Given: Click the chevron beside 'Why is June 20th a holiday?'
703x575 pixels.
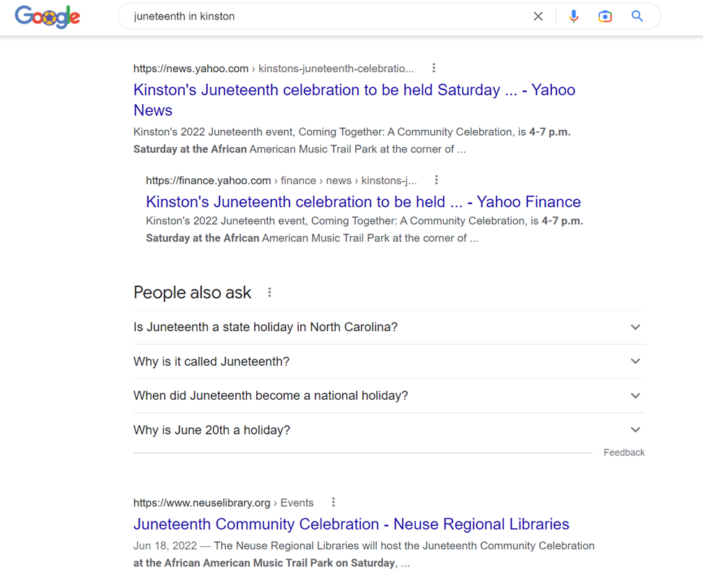Looking at the screenshot, I should tap(635, 430).
